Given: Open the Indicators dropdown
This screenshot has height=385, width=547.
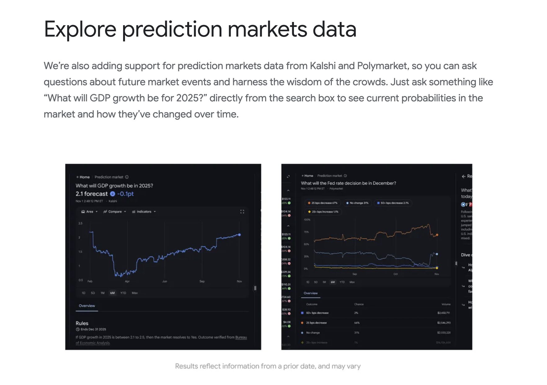Looking at the screenshot, I should 144,212.
